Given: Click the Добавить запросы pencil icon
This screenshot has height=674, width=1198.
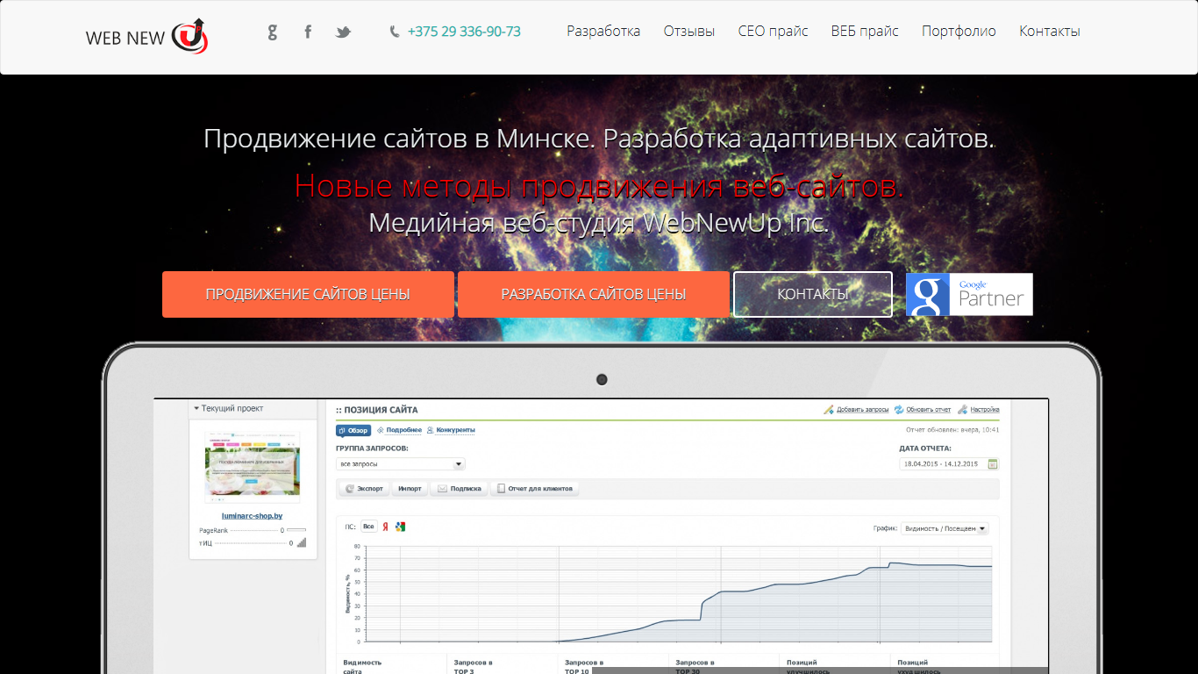Looking at the screenshot, I should (828, 410).
